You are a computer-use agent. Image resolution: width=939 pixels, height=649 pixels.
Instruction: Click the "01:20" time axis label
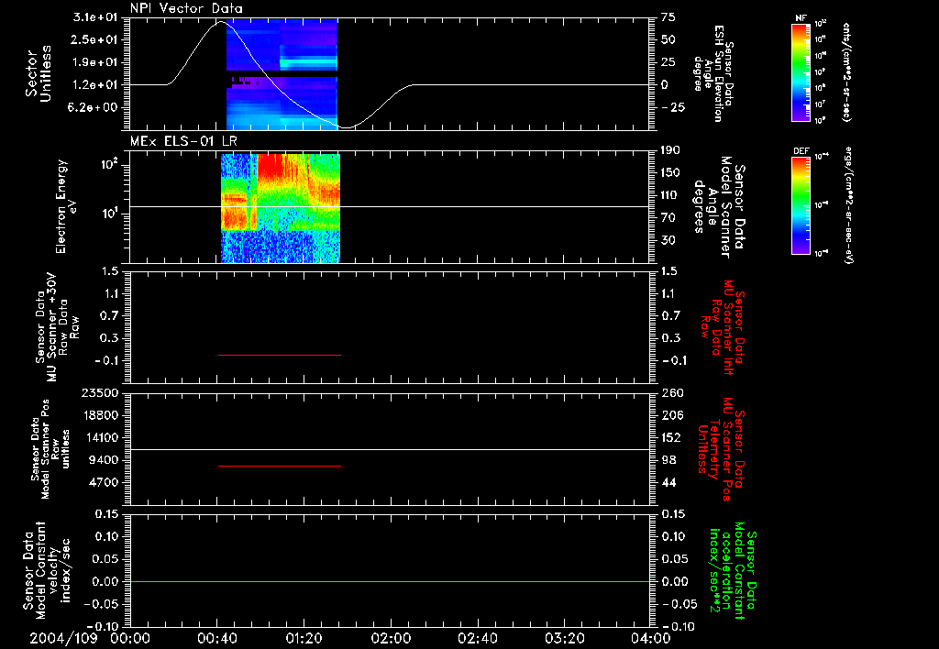click(x=304, y=639)
